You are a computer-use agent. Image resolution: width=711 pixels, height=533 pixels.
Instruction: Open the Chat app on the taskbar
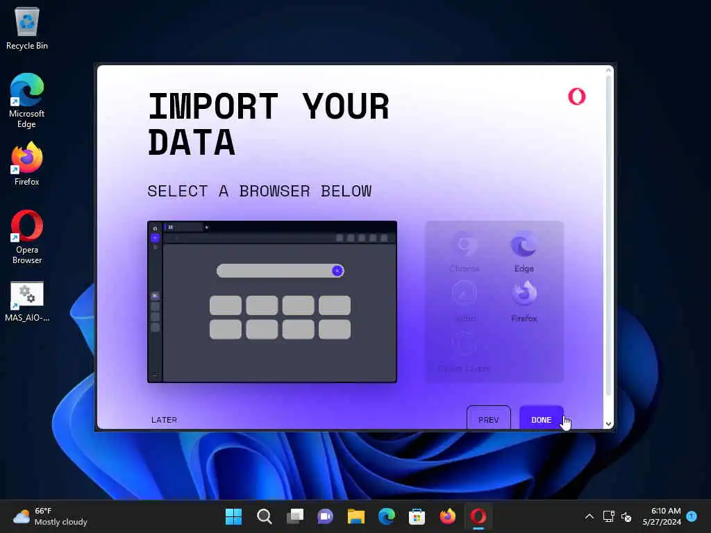coord(325,516)
